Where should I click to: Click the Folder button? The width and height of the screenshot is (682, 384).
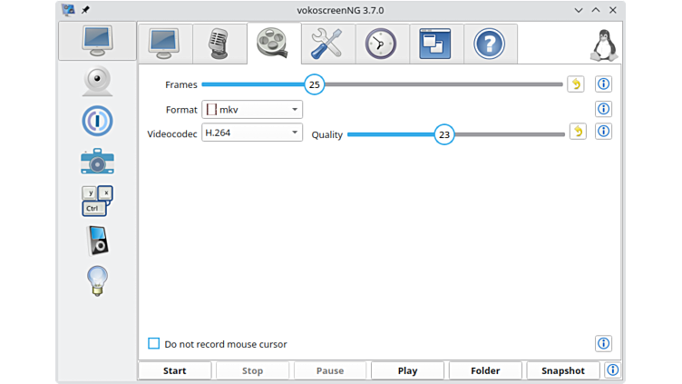[486, 370]
